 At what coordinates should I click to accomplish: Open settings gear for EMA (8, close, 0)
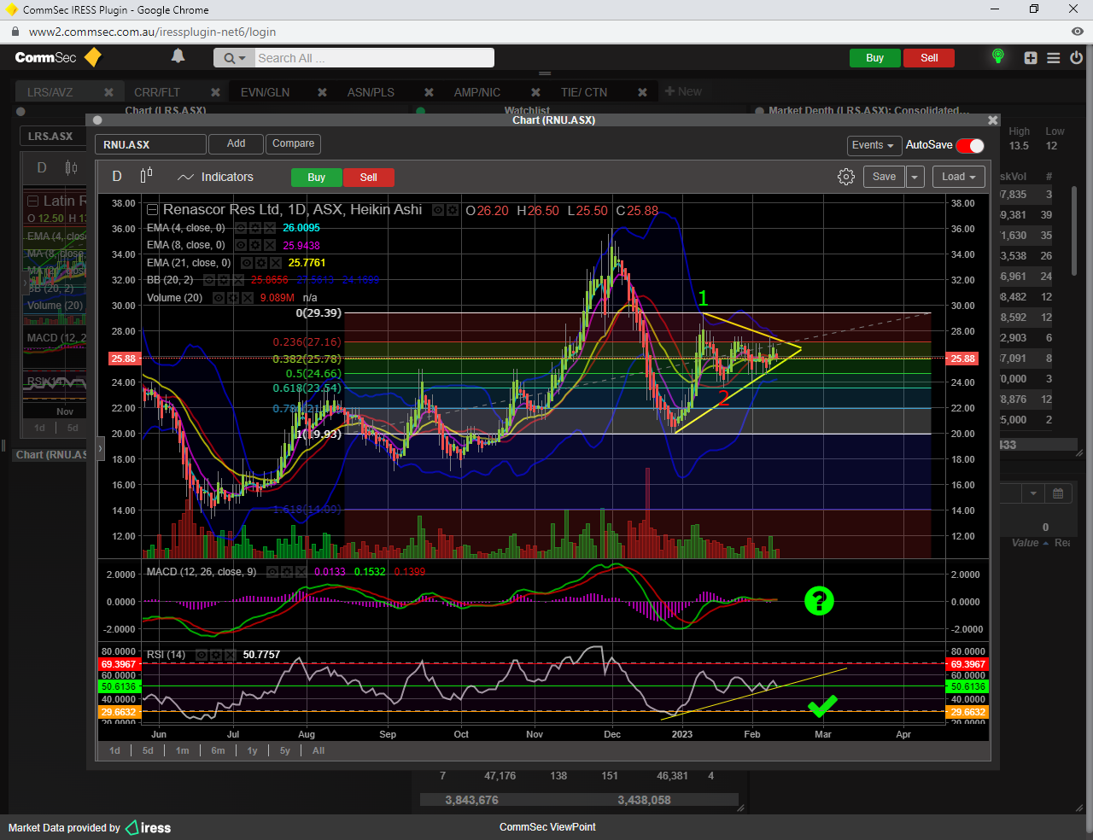(x=254, y=245)
